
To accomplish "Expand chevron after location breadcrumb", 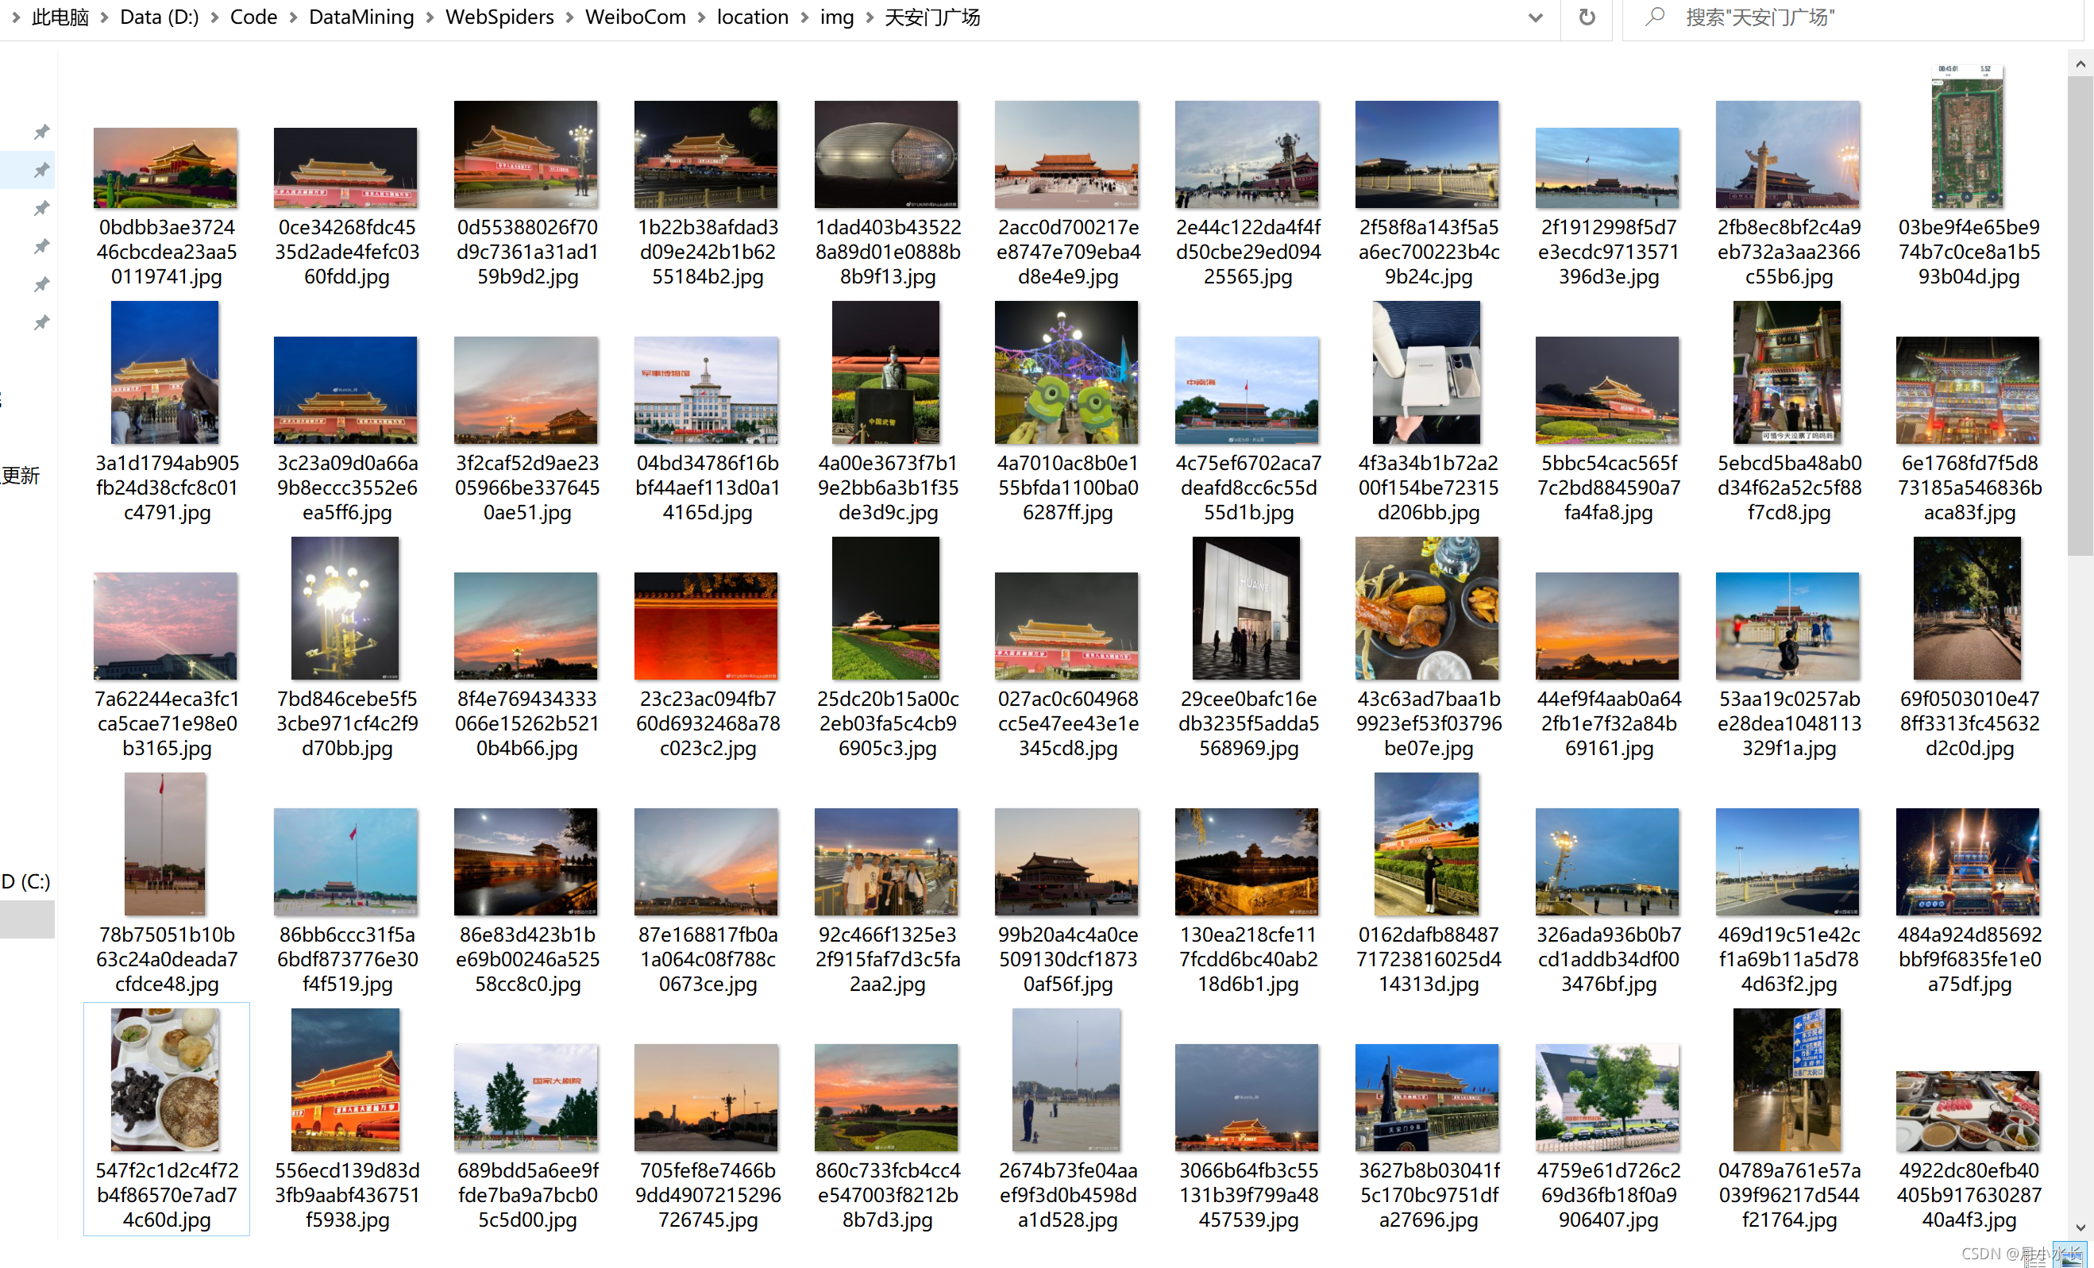I will pos(804,17).
